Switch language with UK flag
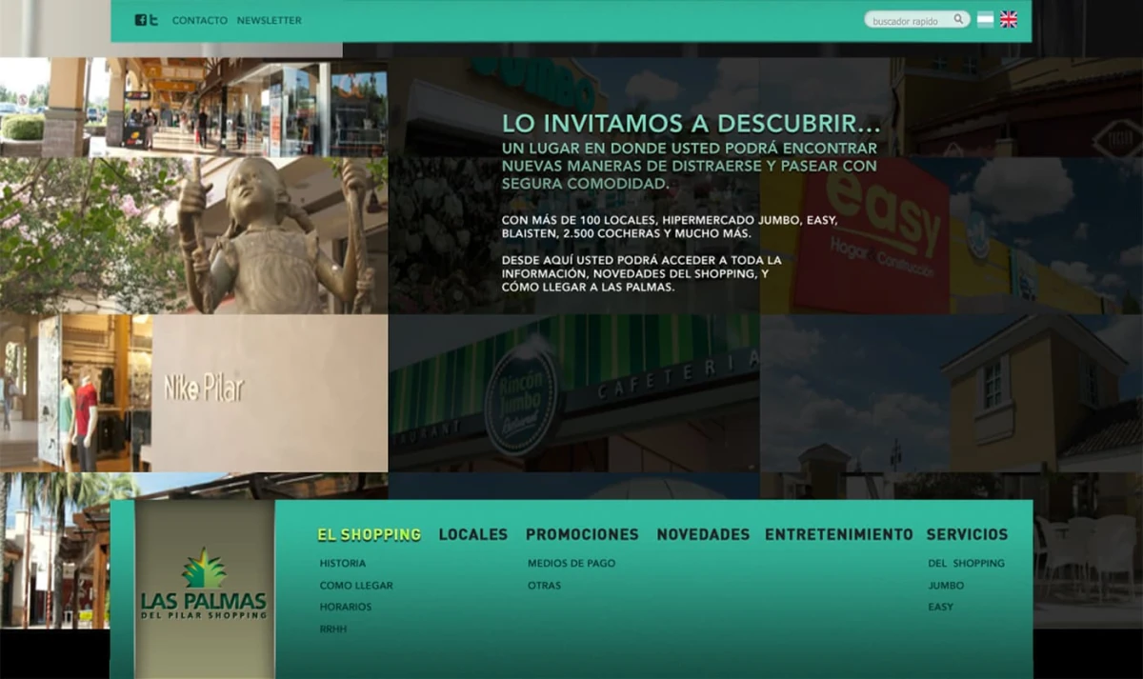This screenshot has width=1143, height=679. (1009, 20)
